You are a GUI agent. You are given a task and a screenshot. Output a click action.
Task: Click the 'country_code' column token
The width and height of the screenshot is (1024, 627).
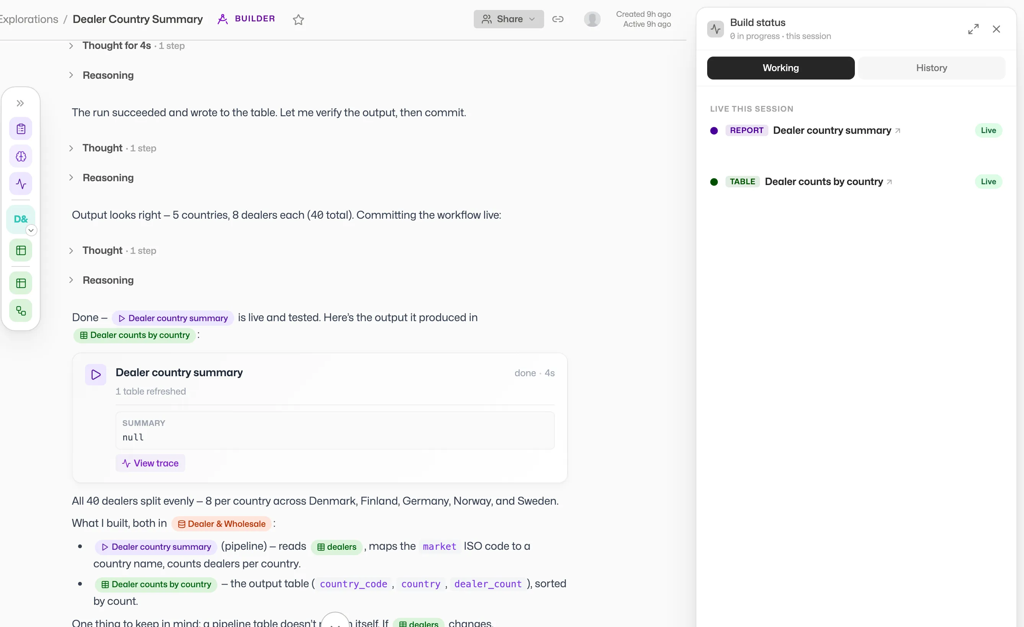pyautogui.click(x=353, y=584)
